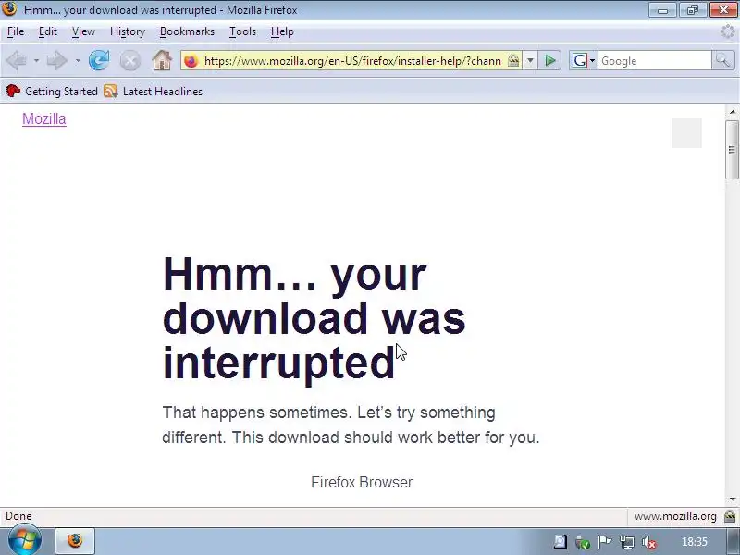The height and width of the screenshot is (555, 740).
Task: Open the Windows Start orb
Action: pos(24,541)
